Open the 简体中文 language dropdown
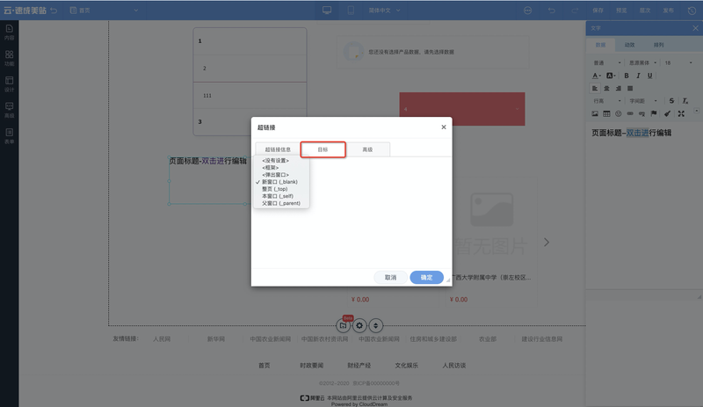This screenshot has width=703, height=407. (384, 11)
